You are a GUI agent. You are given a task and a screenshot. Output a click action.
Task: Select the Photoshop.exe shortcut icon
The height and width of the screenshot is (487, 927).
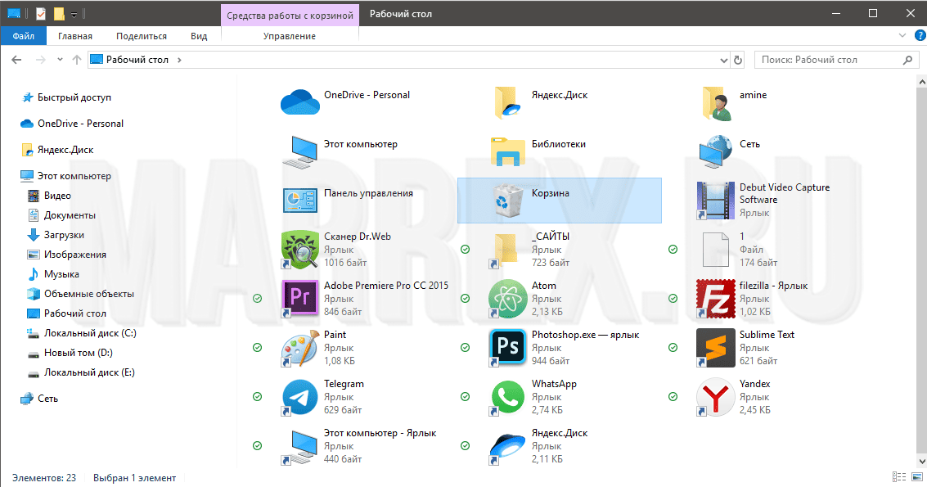coord(508,348)
